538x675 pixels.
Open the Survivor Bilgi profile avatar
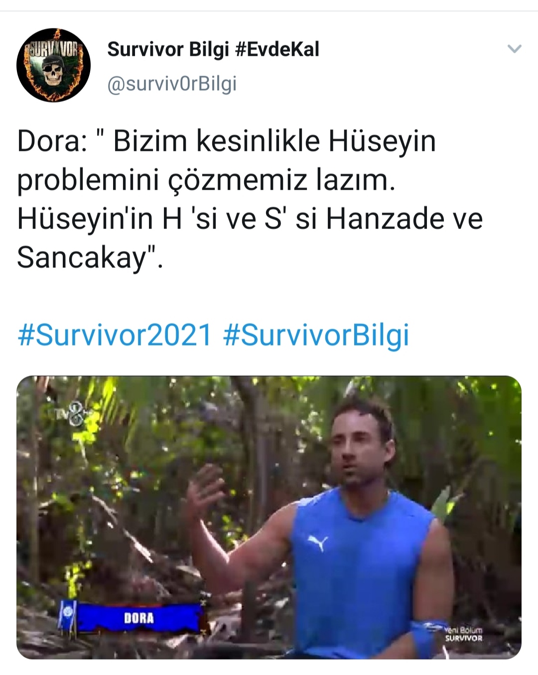point(53,65)
